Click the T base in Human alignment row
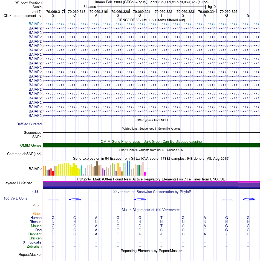Image resolution: width=260 pixels, height=261 pixels. (x=161, y=218)
